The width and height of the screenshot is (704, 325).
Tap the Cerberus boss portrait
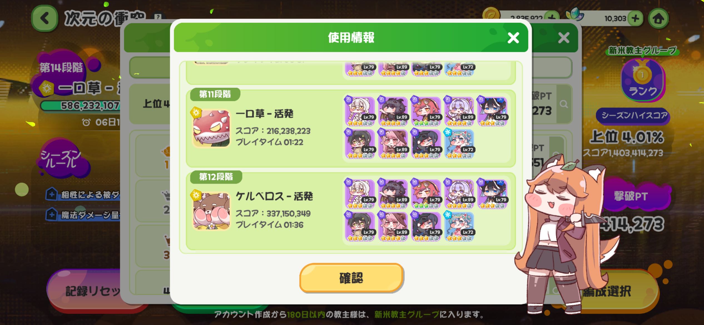tap(211, 211)
